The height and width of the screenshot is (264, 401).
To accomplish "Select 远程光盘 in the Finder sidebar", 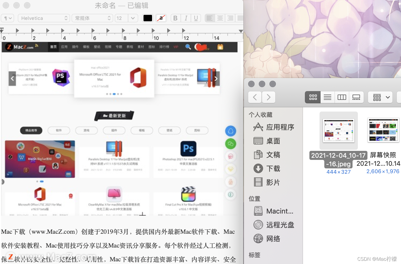I will coord(274,225).
